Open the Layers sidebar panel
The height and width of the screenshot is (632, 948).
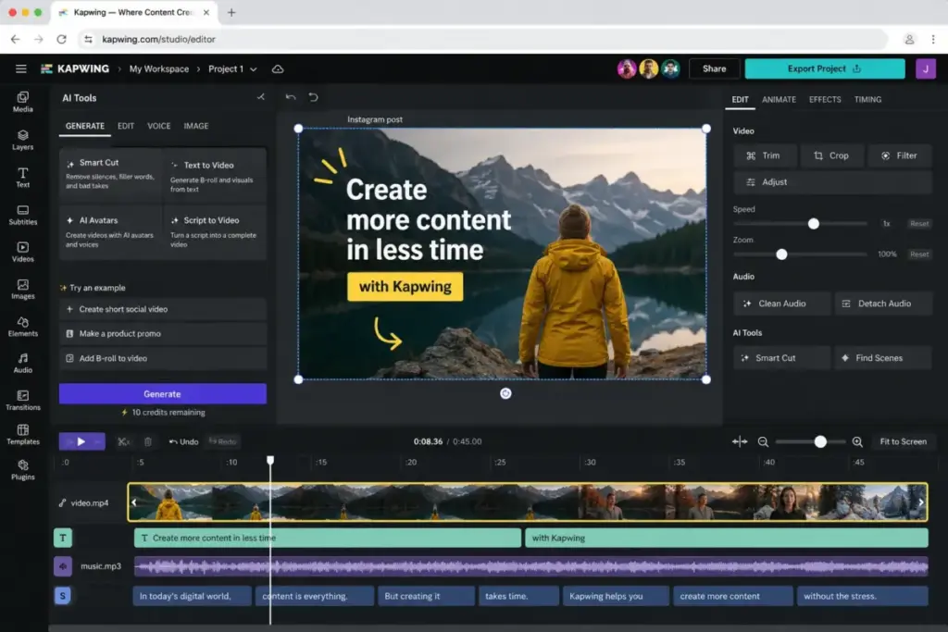point(22,140)
